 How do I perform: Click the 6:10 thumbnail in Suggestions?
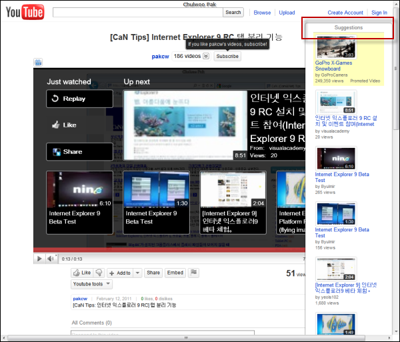tap(336, 158)
